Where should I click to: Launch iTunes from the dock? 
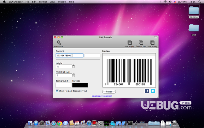coord(89,123)
